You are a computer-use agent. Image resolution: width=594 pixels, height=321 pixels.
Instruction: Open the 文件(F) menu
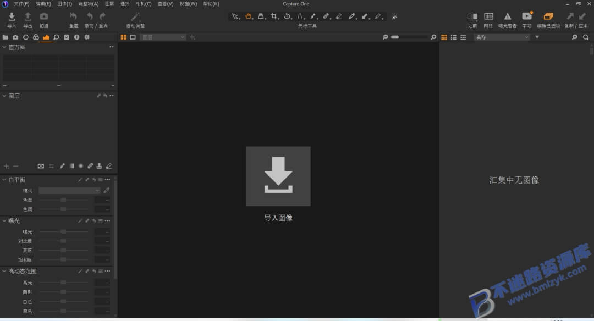(x=21, y=4)
